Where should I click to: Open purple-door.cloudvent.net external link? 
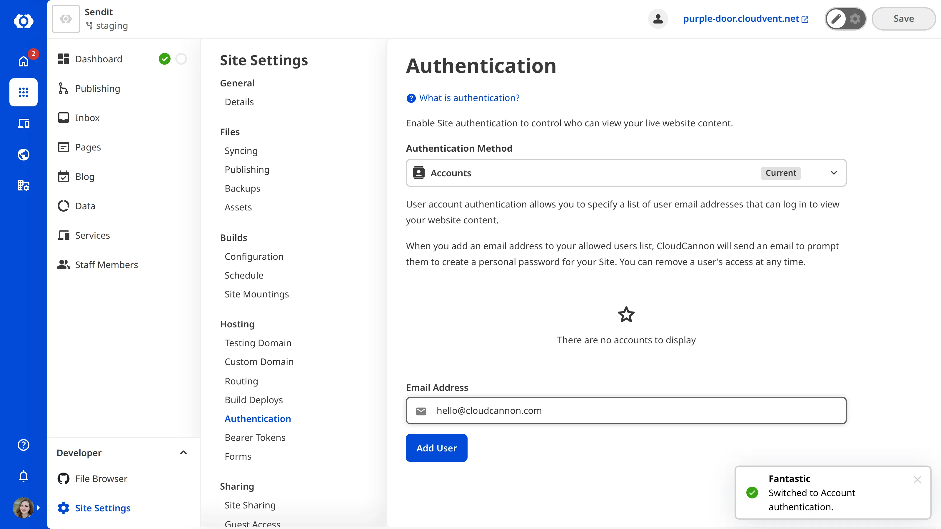click(x=745, y=19)
